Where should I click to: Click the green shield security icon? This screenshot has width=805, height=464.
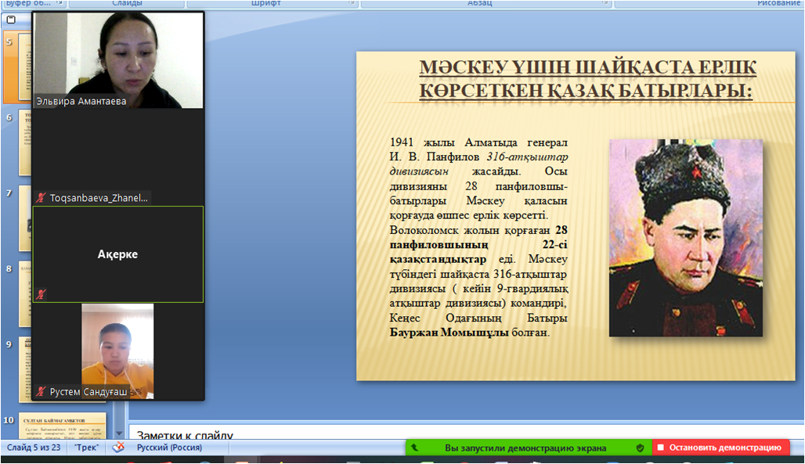tap(640, 448)
